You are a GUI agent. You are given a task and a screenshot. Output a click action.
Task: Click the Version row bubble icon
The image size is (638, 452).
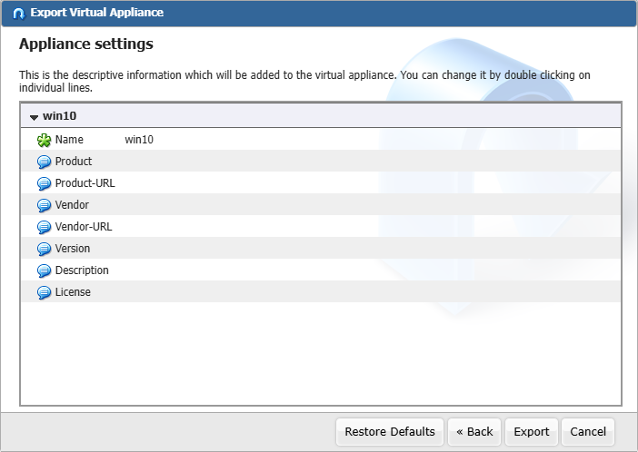point(44,249)
